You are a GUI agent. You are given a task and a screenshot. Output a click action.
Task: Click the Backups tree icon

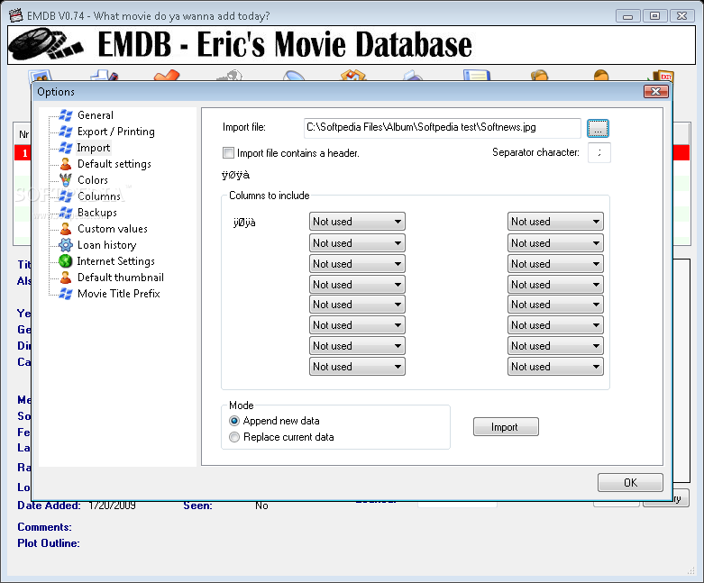click(x=66, y=213)
